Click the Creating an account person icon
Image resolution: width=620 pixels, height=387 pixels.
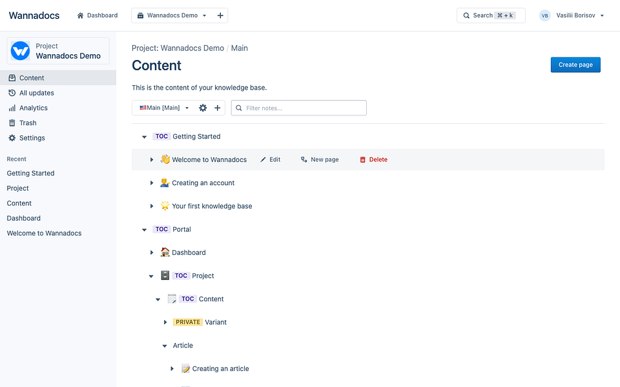click(165, 183)
